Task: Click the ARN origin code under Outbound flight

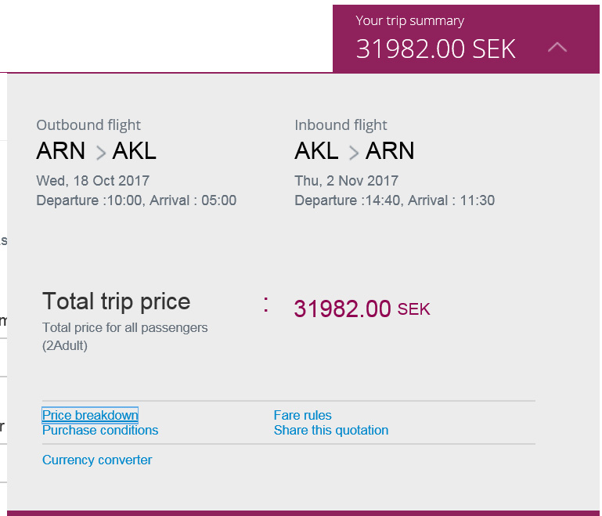Action: pos(61,150)
